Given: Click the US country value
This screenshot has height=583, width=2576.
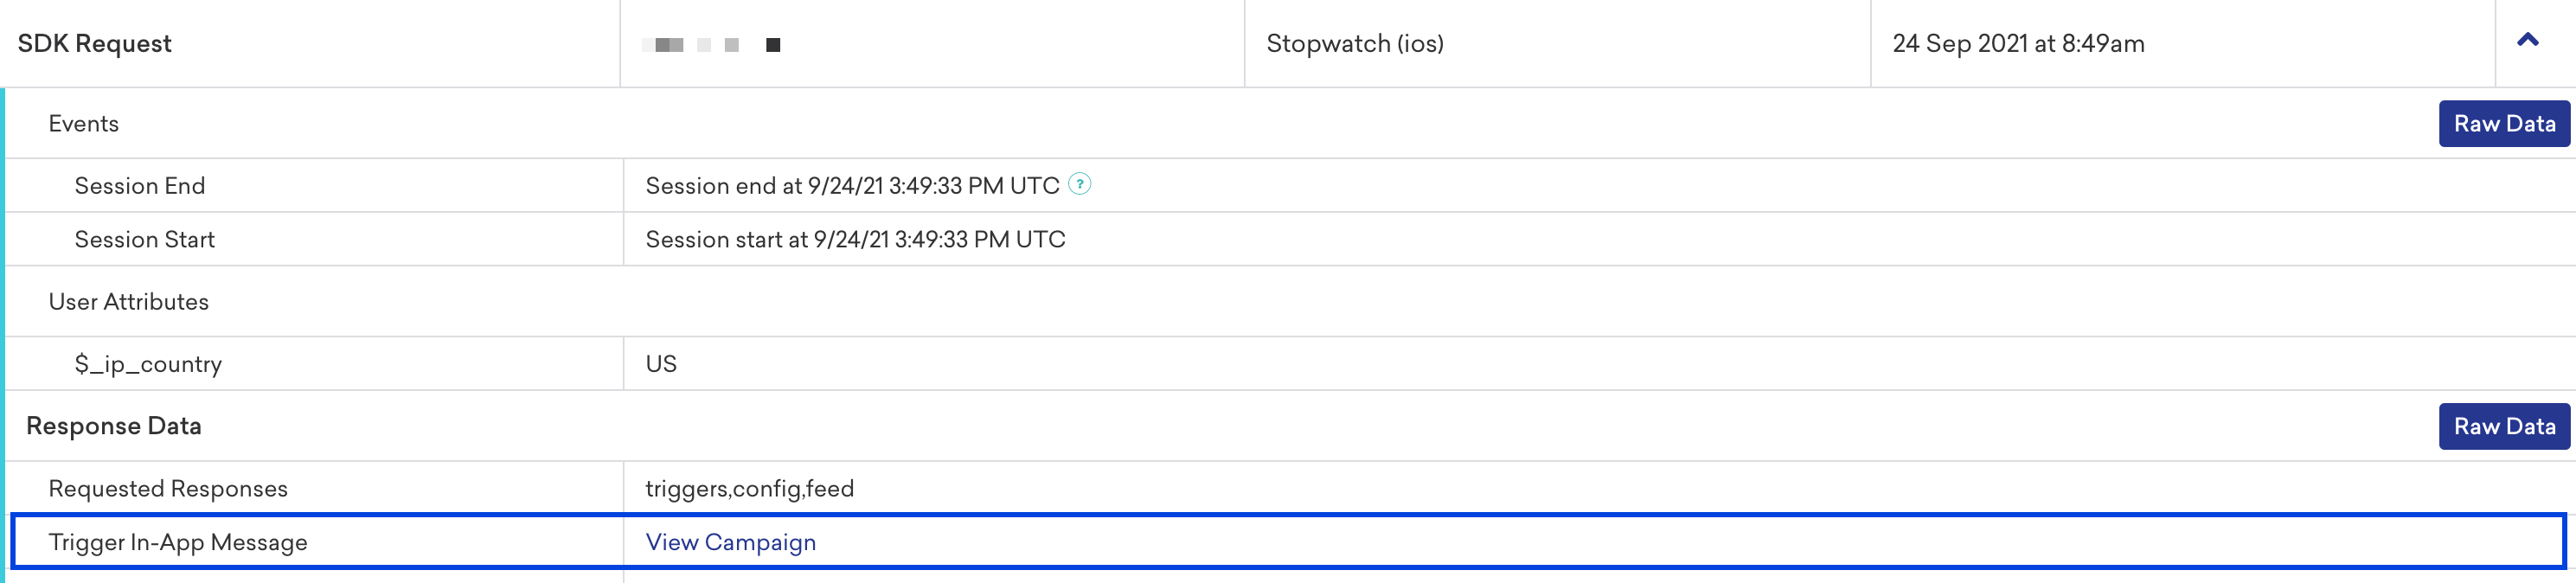Looking at the screenshot, I should tap(661, 364).
